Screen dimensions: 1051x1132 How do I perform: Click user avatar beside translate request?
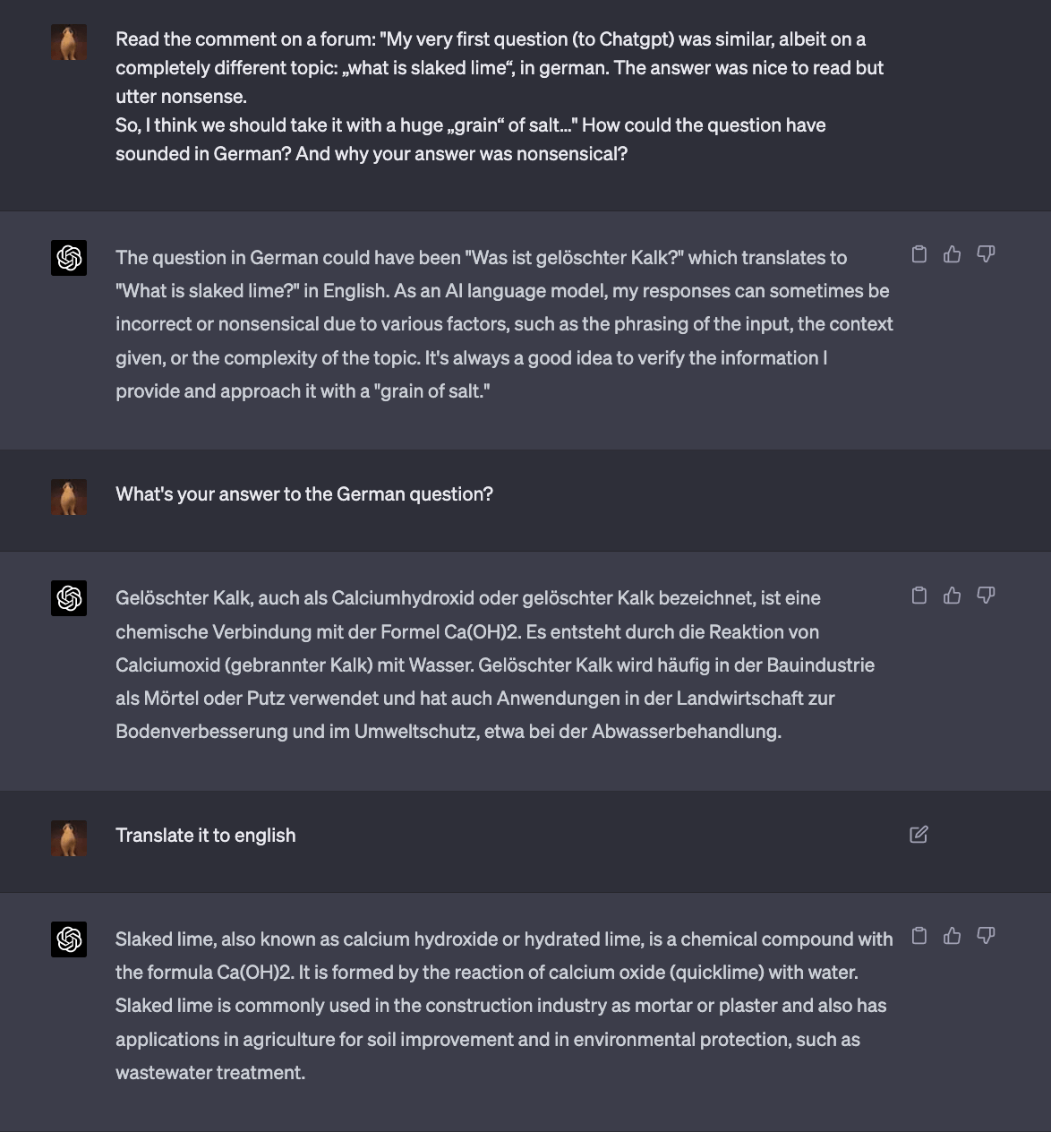69,838
